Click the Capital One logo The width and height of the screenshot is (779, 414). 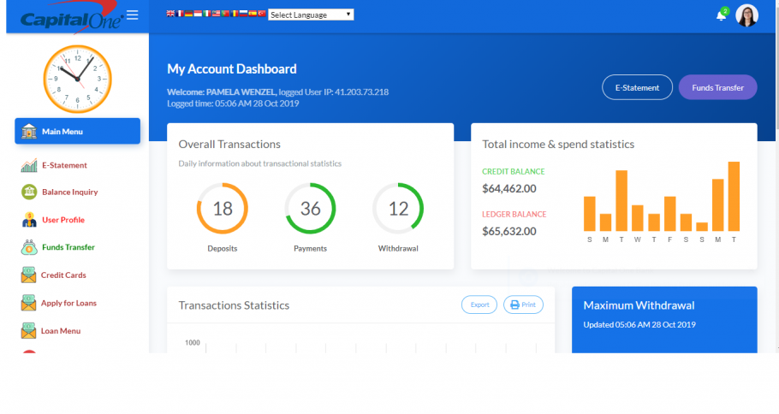pos(71,18)
